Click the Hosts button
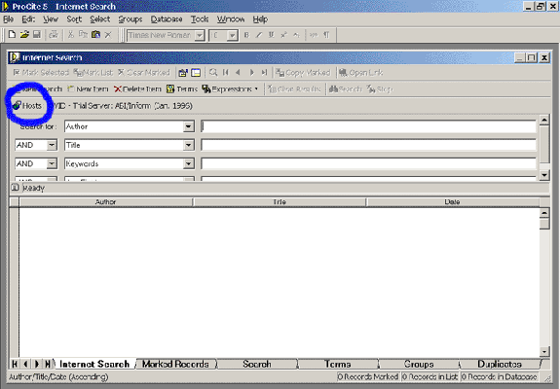 pos(27,106)
